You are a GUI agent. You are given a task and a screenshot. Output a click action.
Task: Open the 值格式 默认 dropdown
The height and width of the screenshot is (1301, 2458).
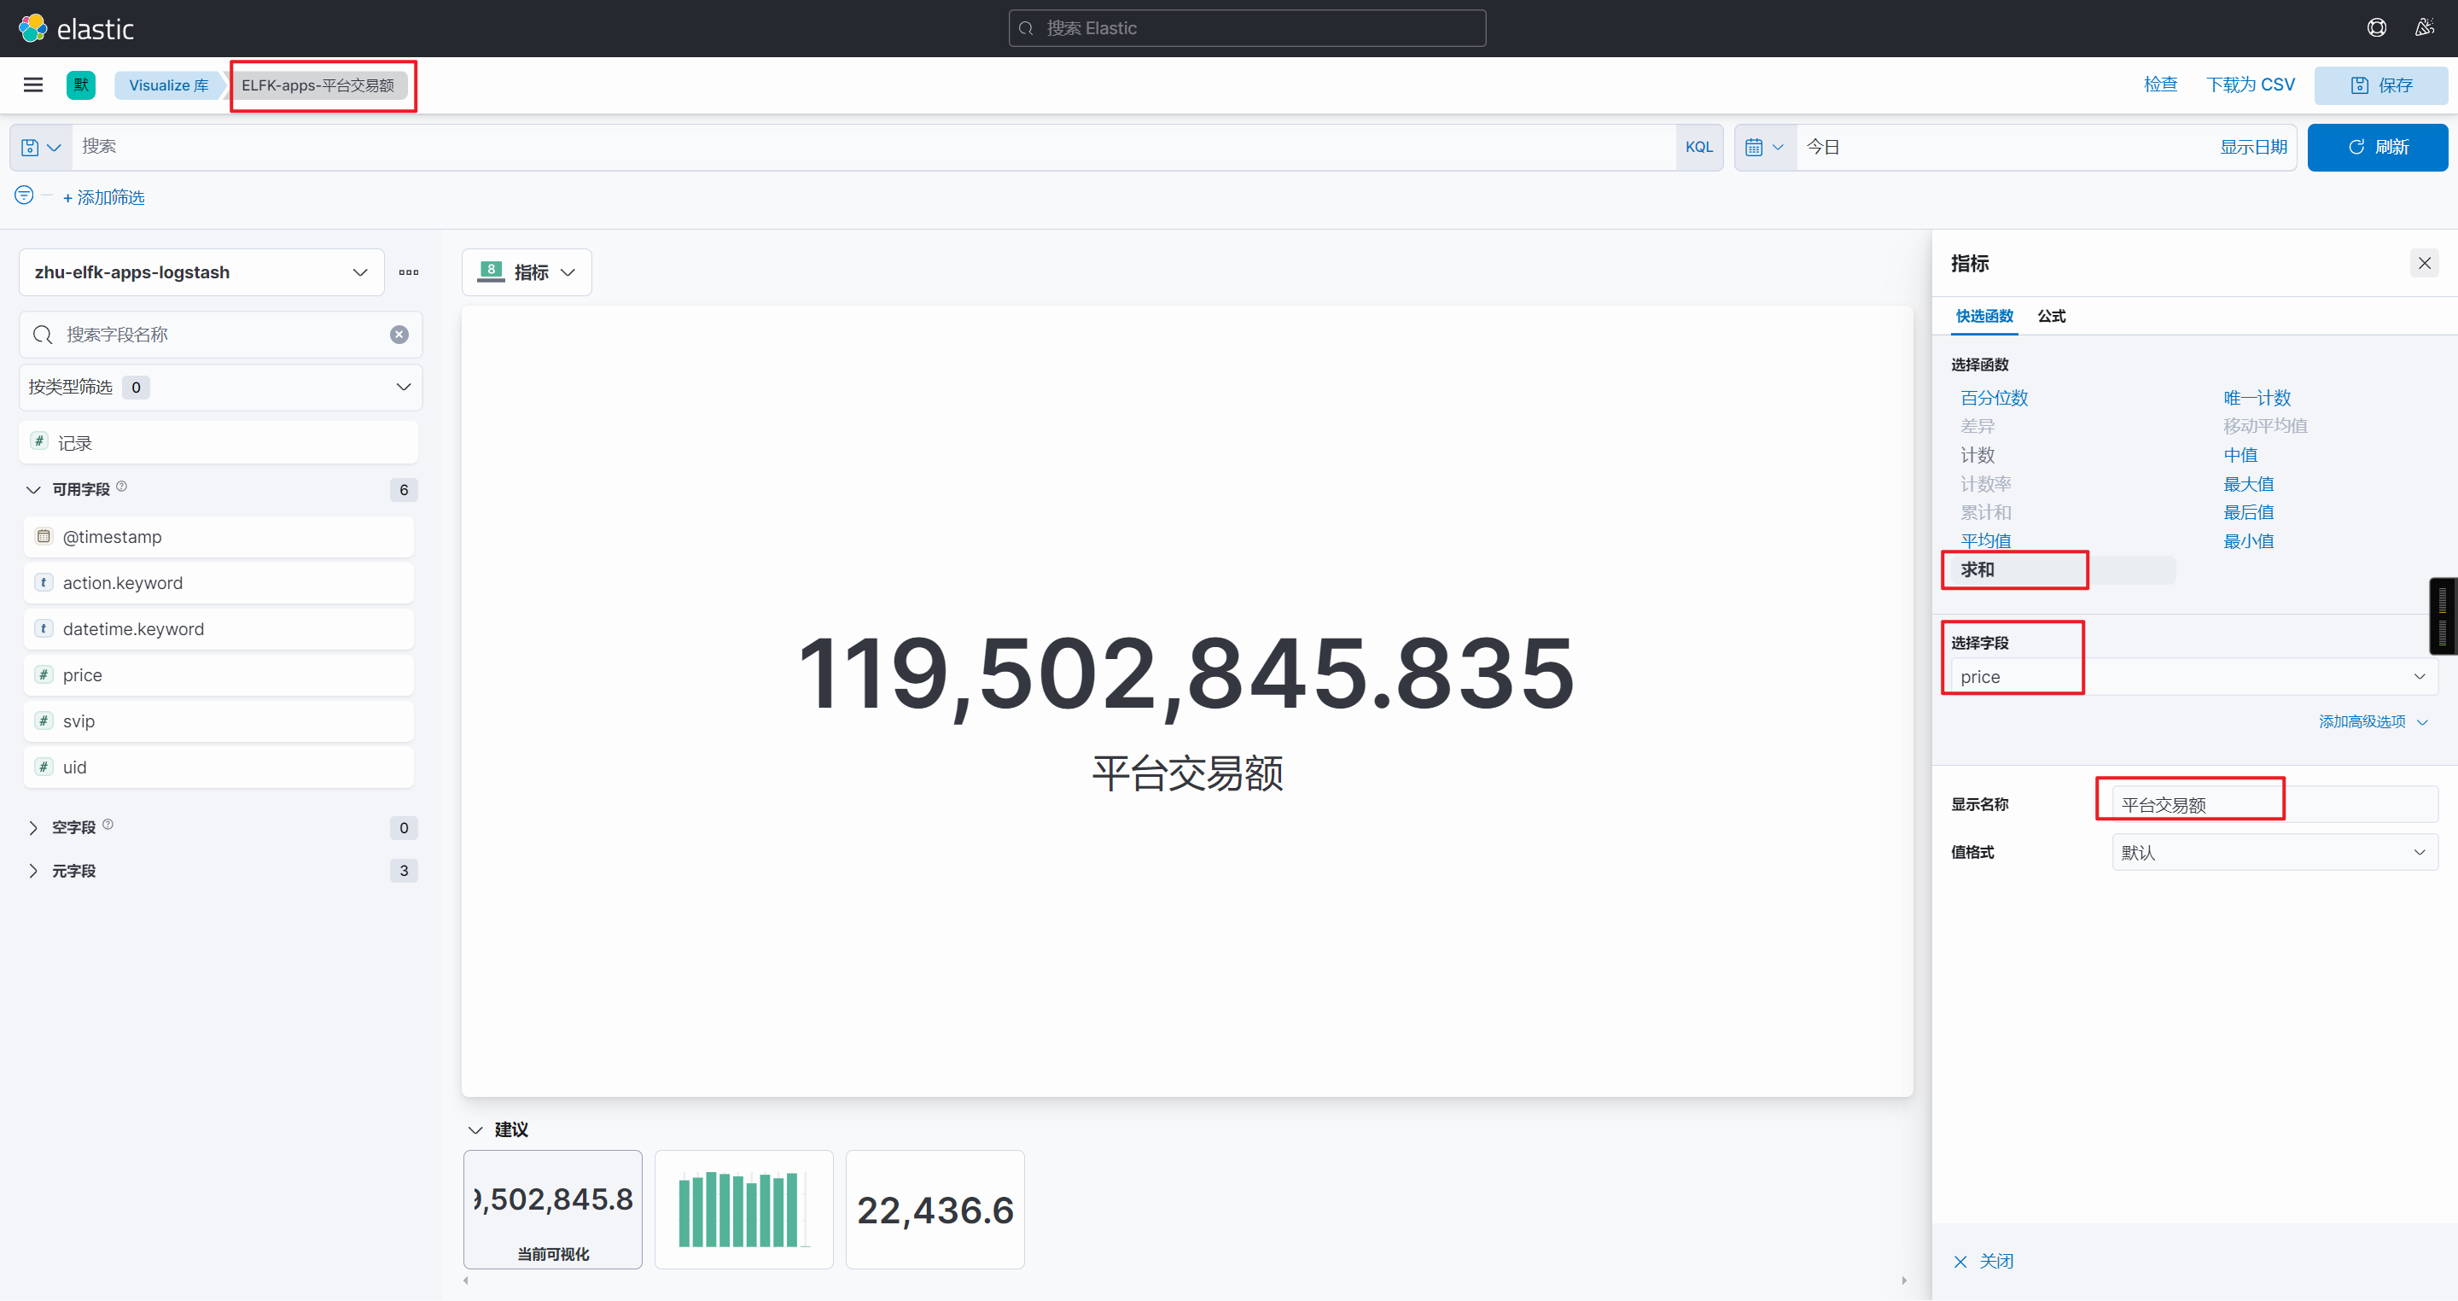[2275, 852]
